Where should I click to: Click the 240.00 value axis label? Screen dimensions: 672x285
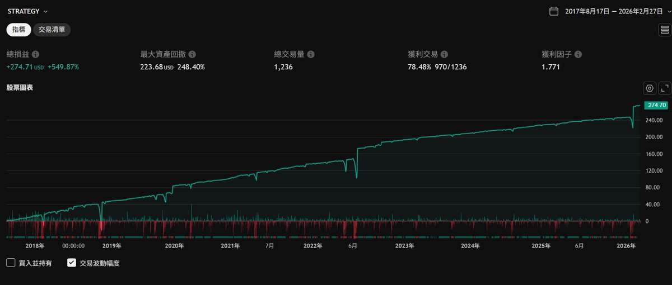pyautogui.click(x=655, y=120)
